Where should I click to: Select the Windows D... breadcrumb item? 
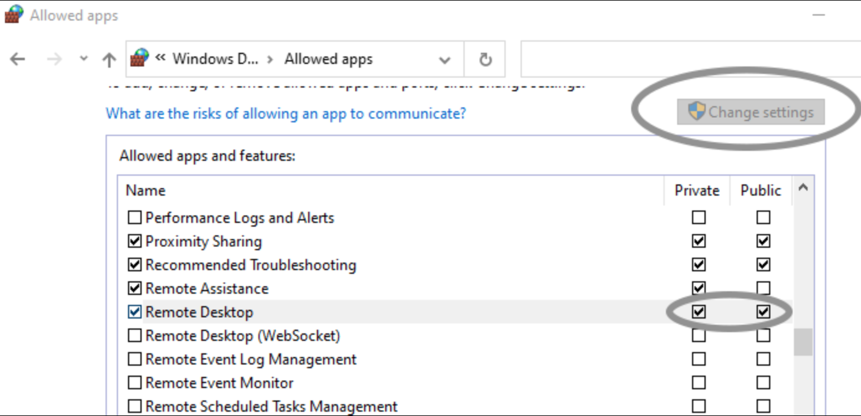coord(217,58)
